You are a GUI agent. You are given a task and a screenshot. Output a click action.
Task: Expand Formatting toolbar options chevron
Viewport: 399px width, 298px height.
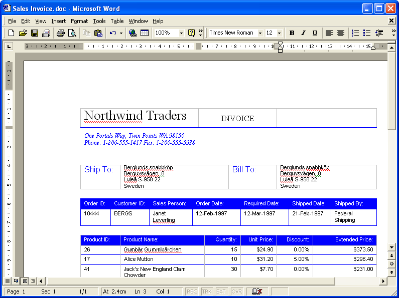393,33
